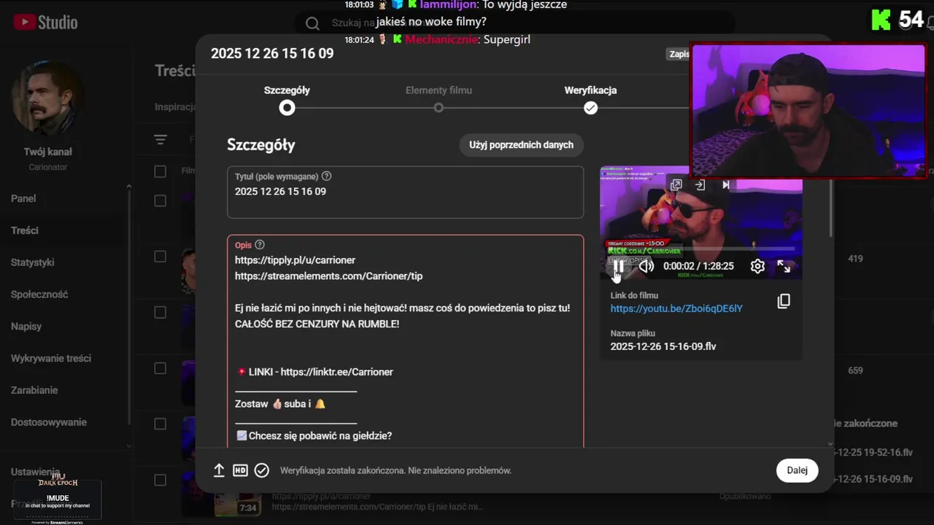
Task: Click the tipply.pl/u/carrioner description line
Action: click(x=295, y=260)
